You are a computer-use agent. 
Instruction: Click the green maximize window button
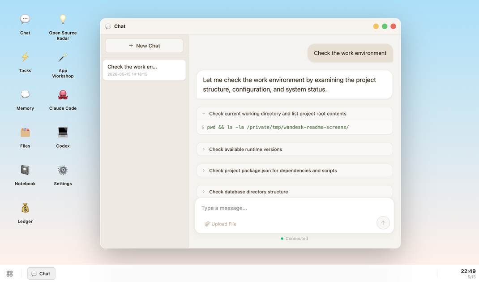(x=385, y=26)
